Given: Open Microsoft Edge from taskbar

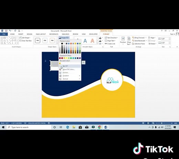Looking at the screenshot, I should click(x=67, y=127).
